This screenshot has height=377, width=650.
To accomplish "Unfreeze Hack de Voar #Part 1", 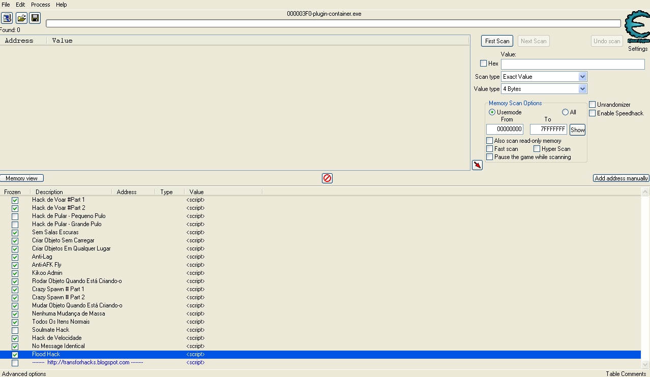I will pyautogui.click(x=15, y=200).
